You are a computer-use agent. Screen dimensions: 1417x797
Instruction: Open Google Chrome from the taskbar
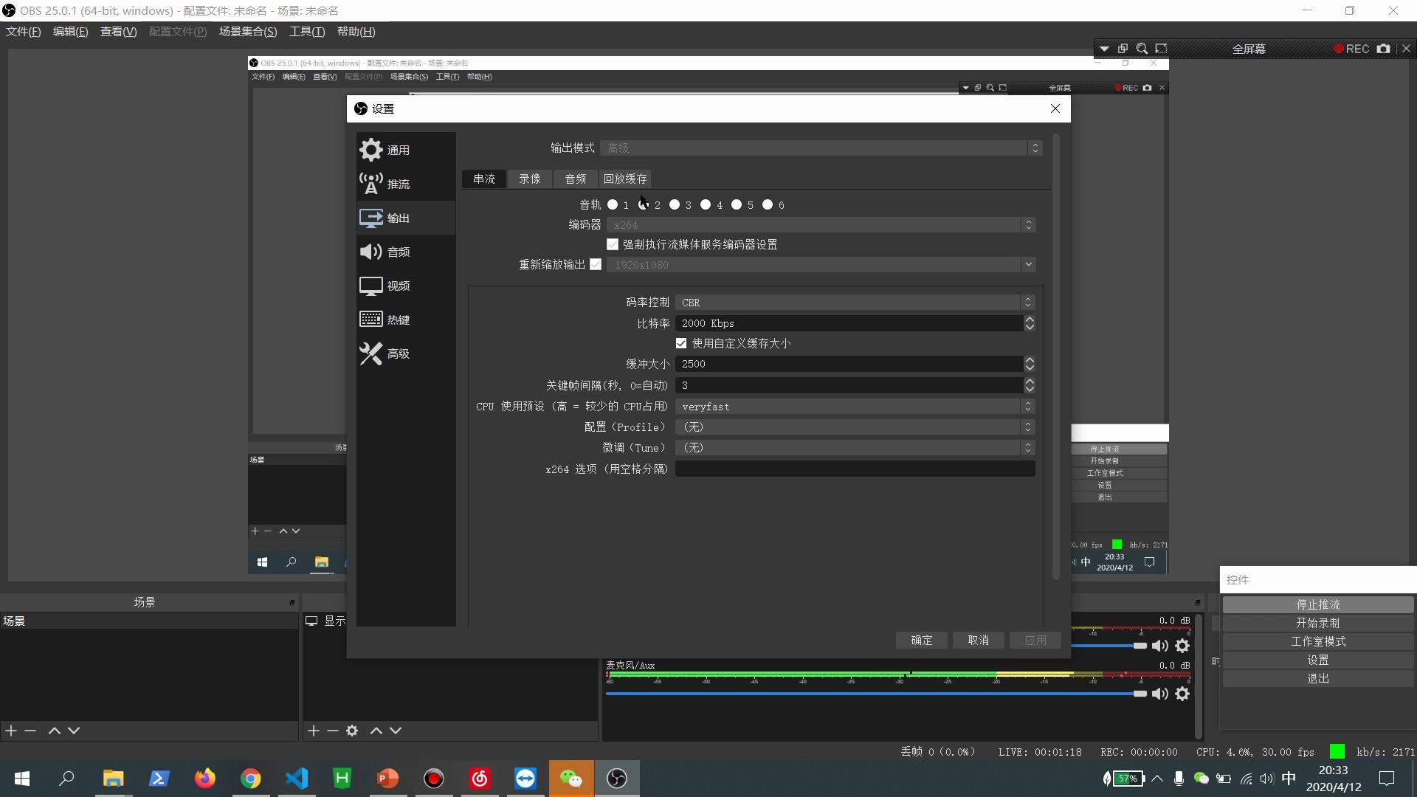pyautogui.click(x=251, y=779)
